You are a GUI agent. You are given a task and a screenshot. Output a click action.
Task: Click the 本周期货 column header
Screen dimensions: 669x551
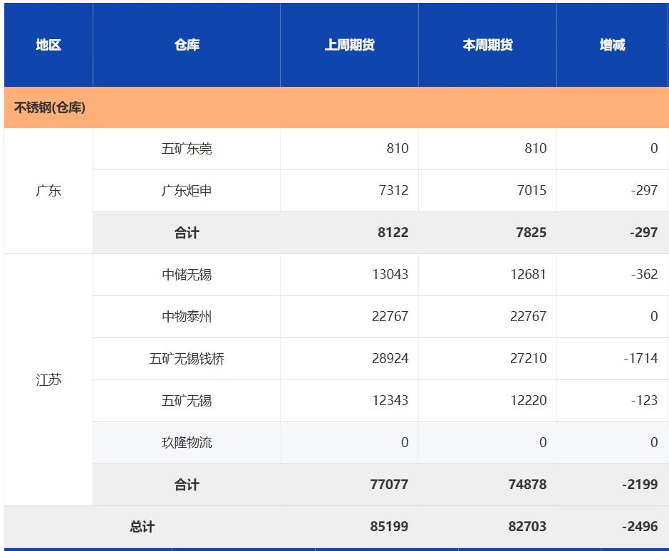coord(487,45)
